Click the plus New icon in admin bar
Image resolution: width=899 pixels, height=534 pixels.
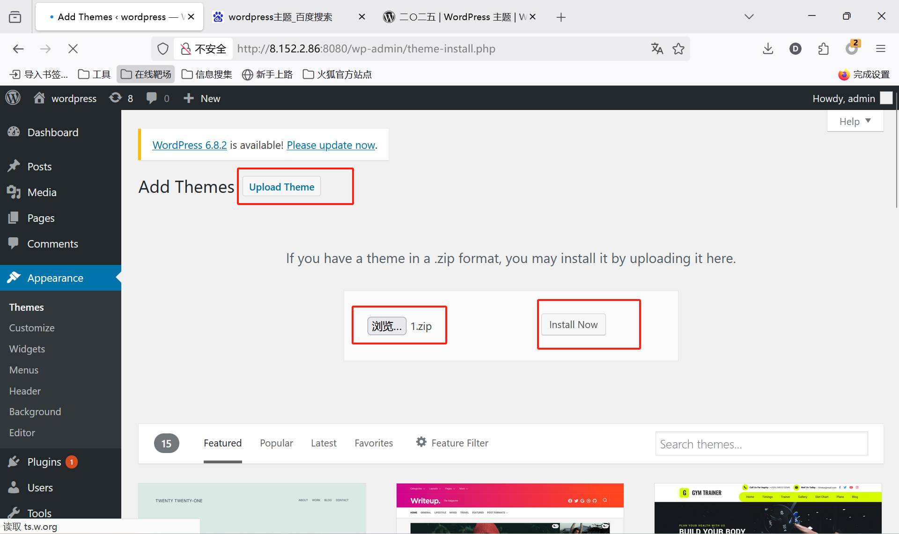click(188, 98)
